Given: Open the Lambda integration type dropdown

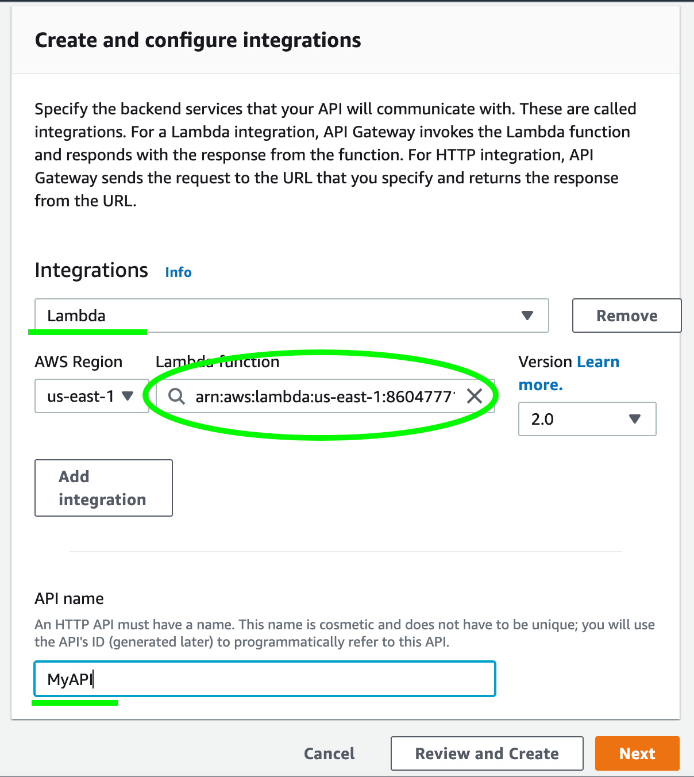Looking at the screenshot, I should tap(291, 316).
